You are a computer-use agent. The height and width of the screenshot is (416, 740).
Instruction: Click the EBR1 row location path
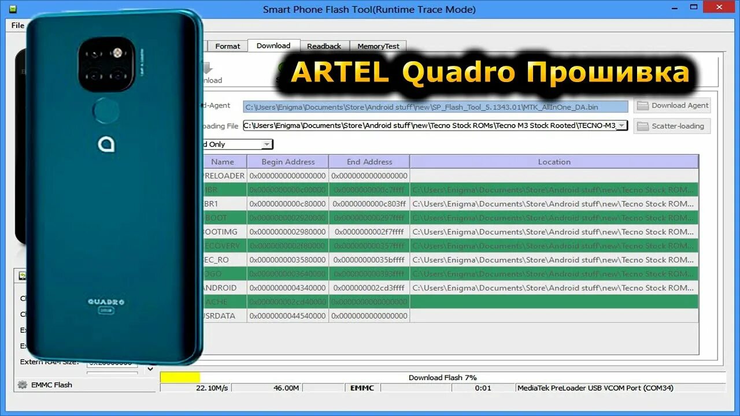[x=553, y=204]
